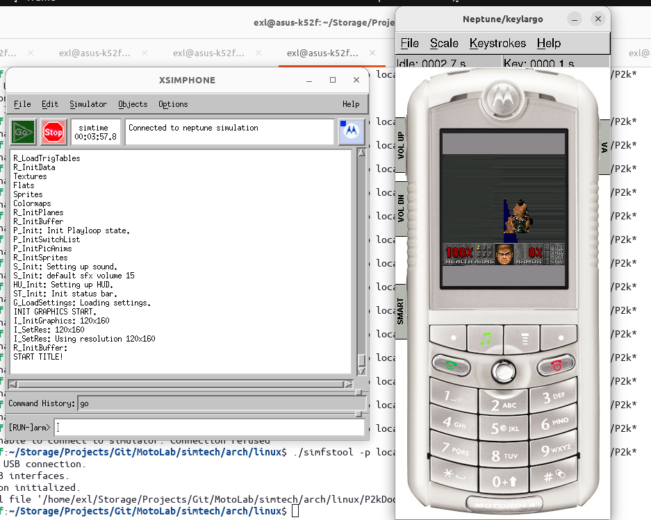Maximize the XSIMPHONE window
The width and height of the screenshot is (651, 520).
[333, 80]
